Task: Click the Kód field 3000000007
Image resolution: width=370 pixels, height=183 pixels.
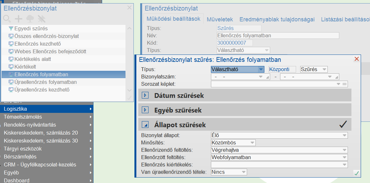Action: coord(235,43)
